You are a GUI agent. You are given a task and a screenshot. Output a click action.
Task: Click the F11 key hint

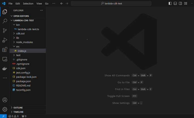coord(134,96)
